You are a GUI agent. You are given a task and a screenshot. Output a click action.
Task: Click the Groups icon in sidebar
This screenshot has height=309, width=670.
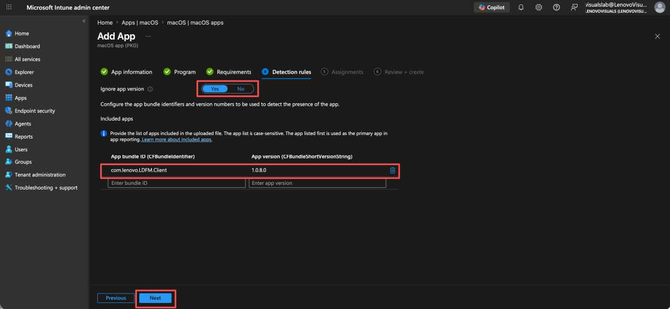(x=8, y=162)
